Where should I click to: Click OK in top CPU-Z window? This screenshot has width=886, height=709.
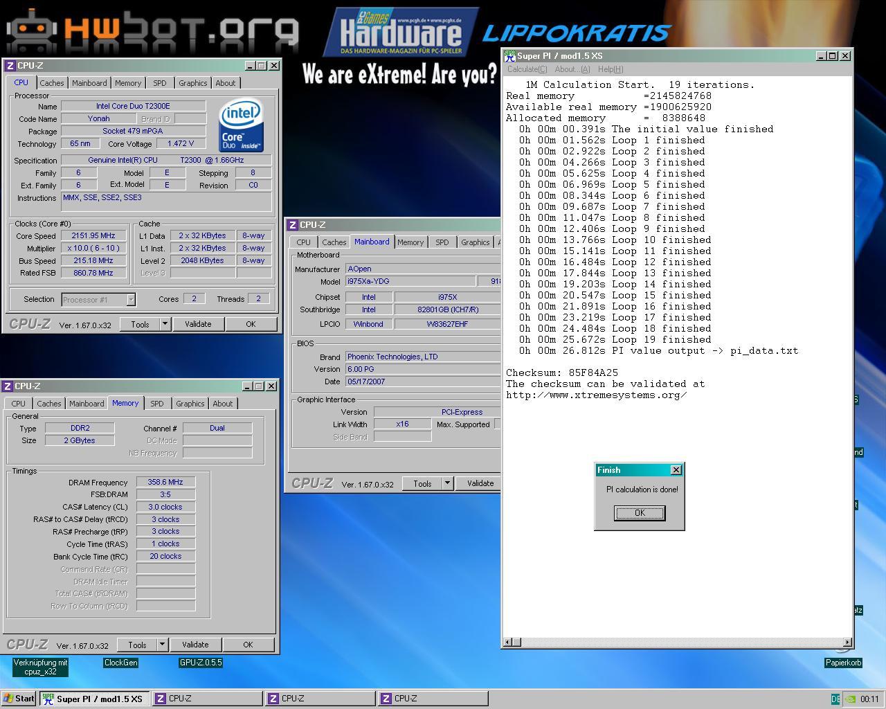pos(251,324)
